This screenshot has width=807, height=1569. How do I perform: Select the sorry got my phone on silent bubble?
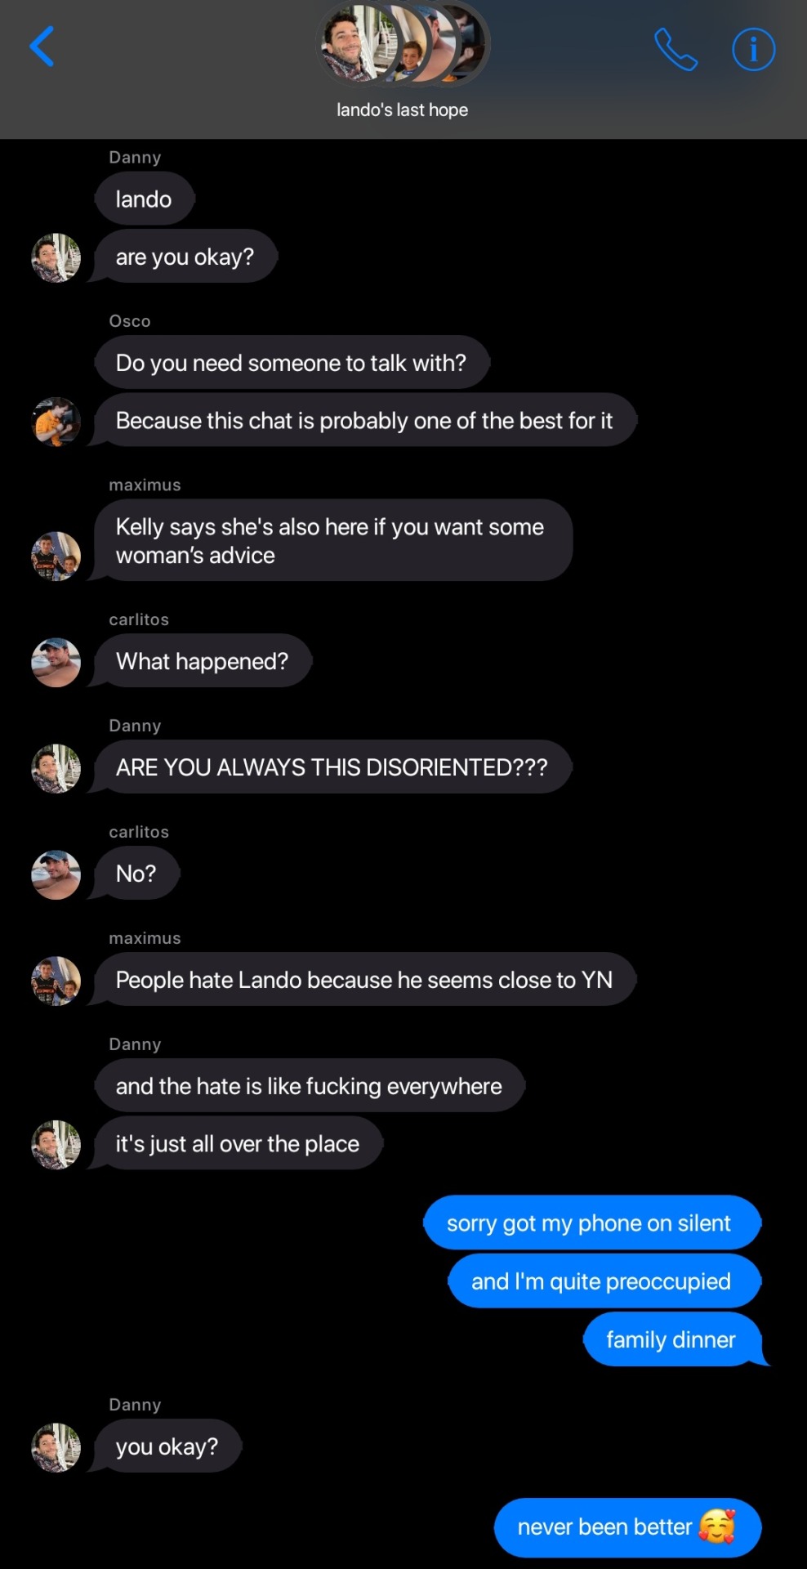[592, 1223]
